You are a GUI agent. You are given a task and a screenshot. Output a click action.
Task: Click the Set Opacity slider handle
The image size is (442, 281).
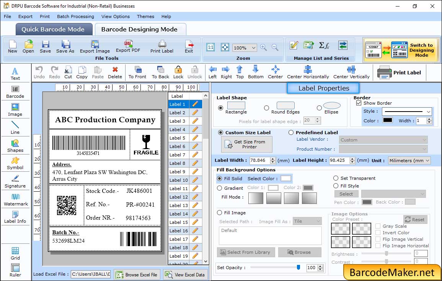pos(298,267)
